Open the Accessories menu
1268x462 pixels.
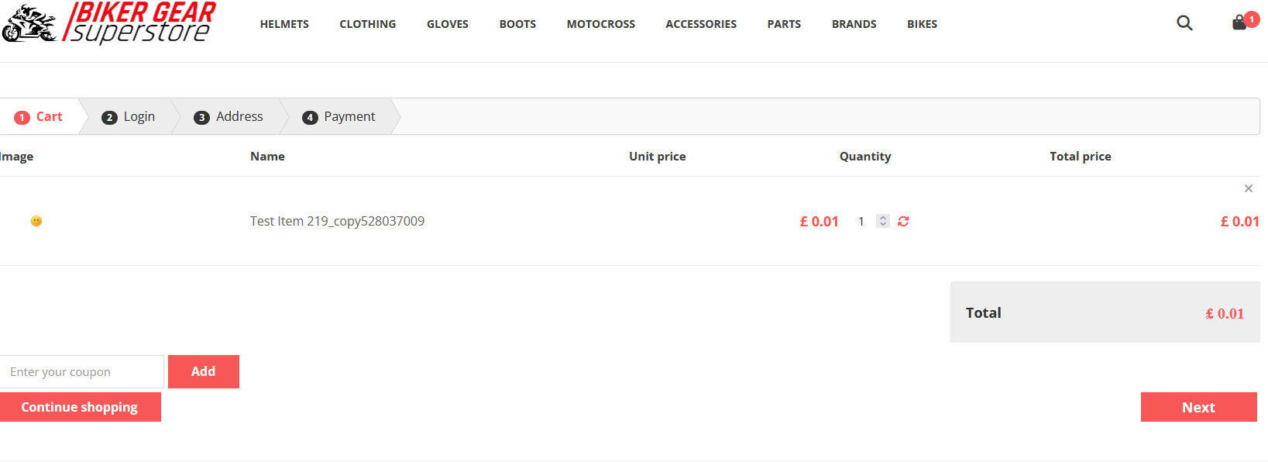coord(701,24)
